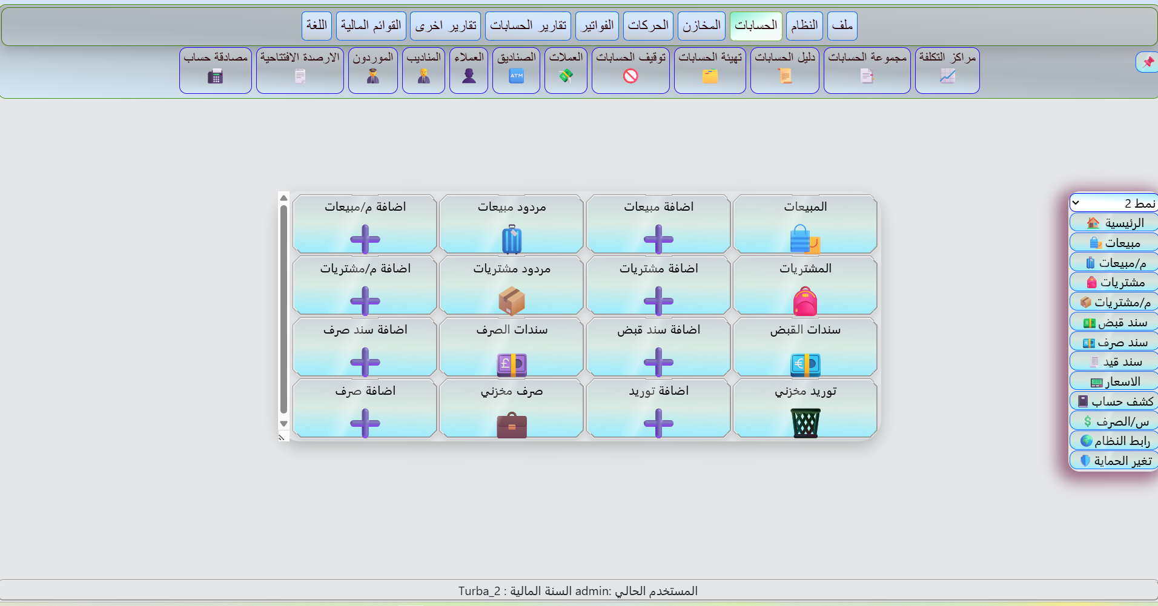Select الاسعار in the side panel
This screenshot has height=606, width=1158.
click(1114, 381)
